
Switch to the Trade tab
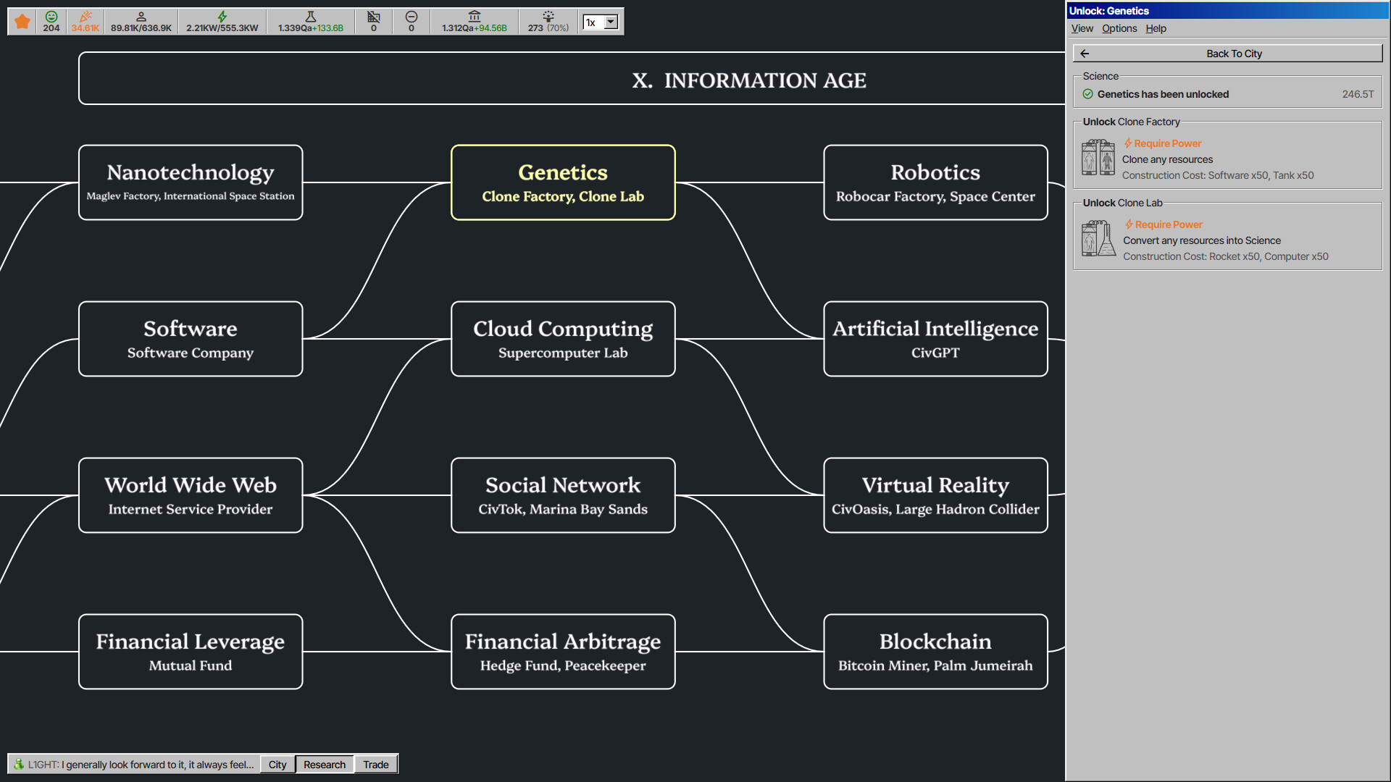375,764
